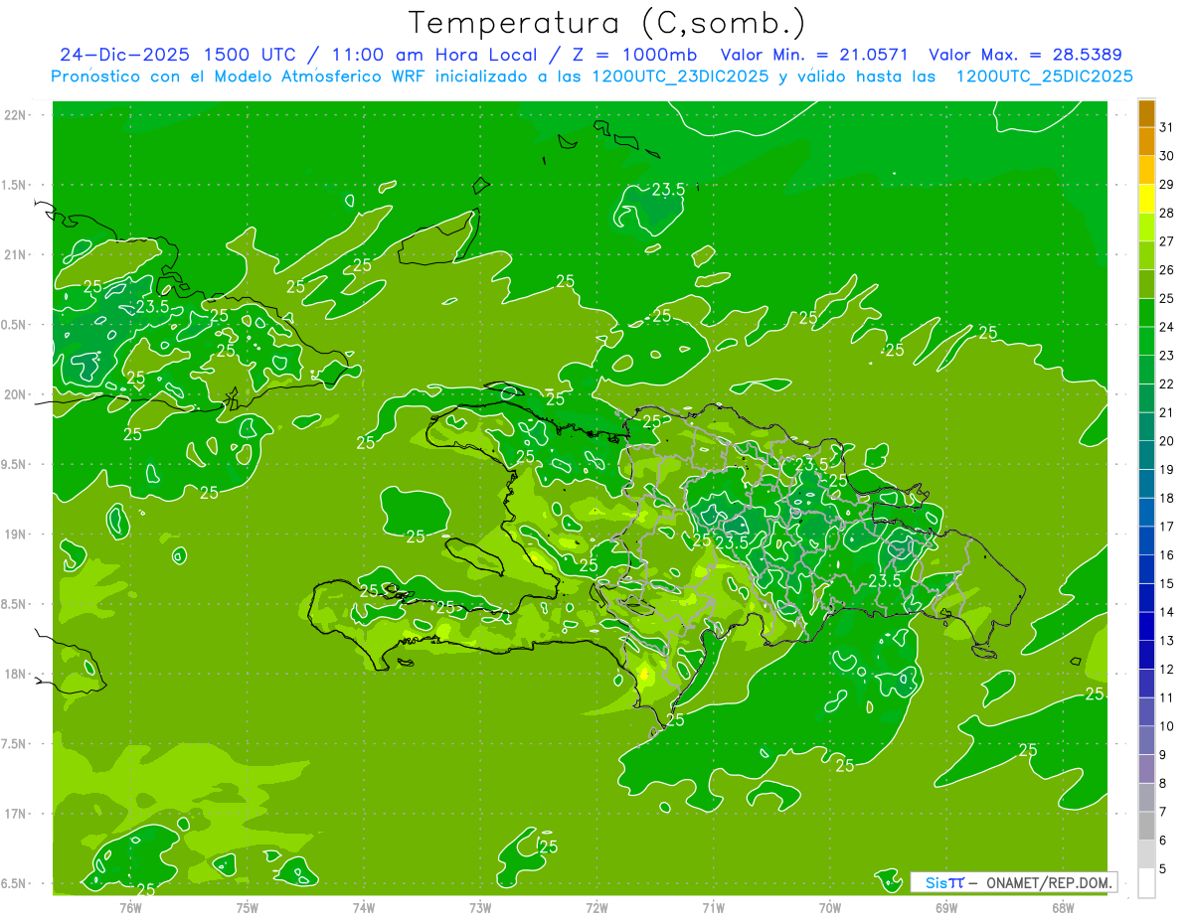This screenshot has height=921, width=1193.
Task: Pick the legend swatch between 20 and 21
Action: [1146, 427]
